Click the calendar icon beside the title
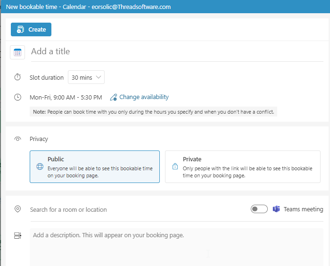 point(17,52)
